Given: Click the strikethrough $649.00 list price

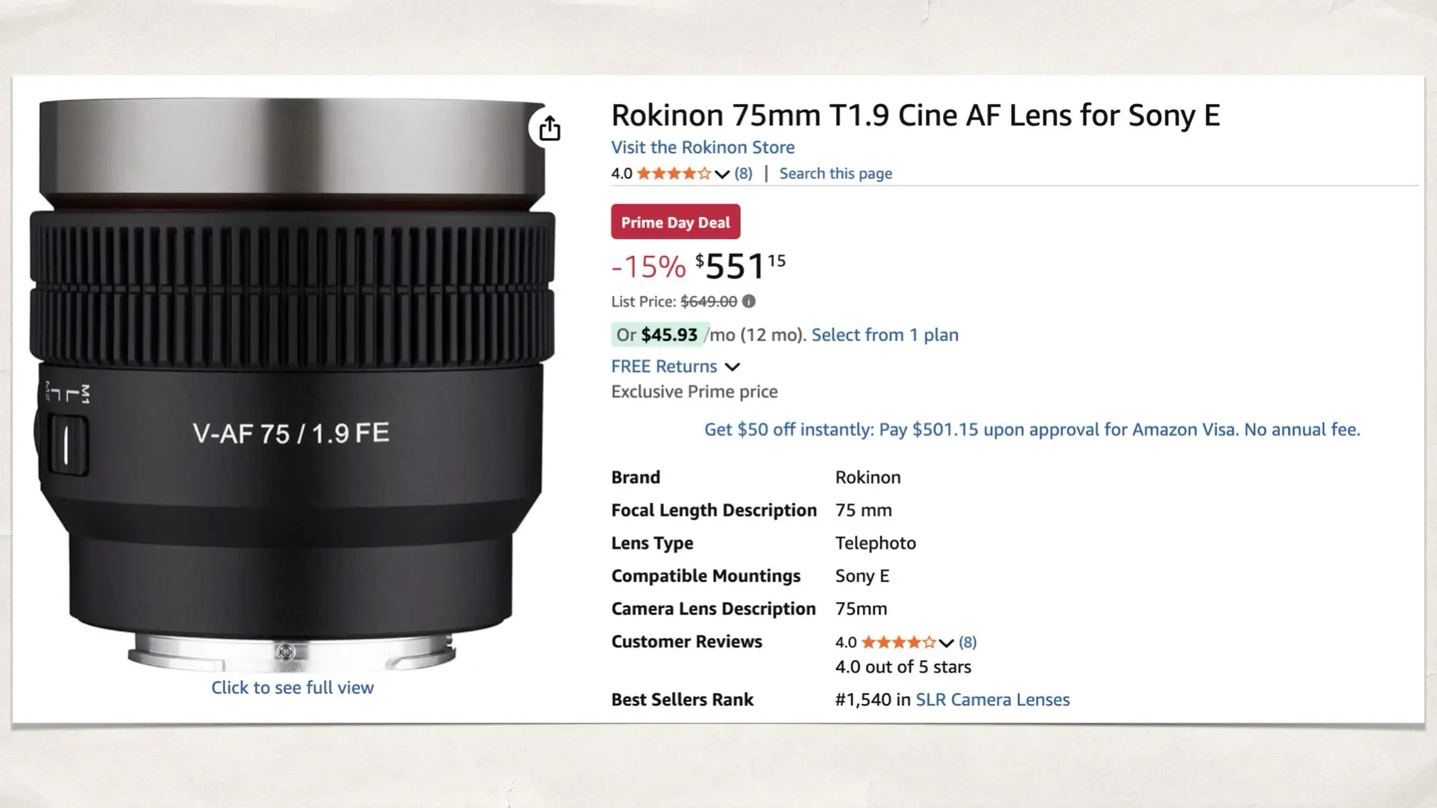Looking at the screenshot, I should click(x=710, y=302).
